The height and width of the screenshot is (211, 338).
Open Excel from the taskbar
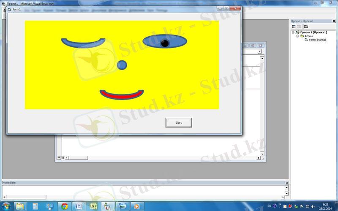[93, 206]
